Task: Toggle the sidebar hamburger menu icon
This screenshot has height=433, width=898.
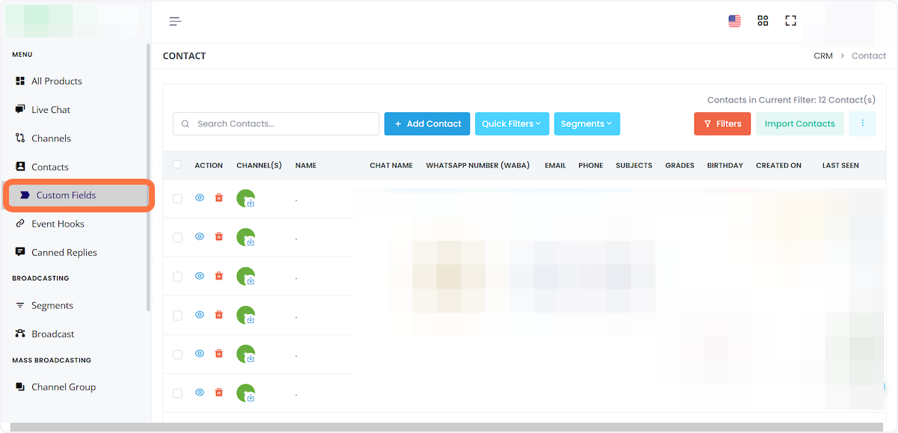Action: pyautogui.click(x=175, y=21)
